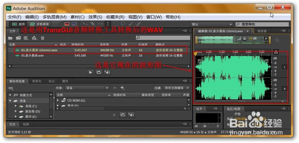
Task: Select the Lasso Selection tool
Action: tap(123, 24)
